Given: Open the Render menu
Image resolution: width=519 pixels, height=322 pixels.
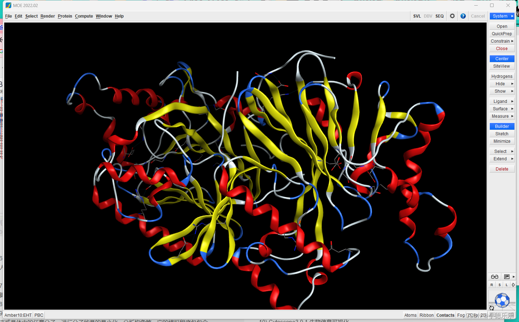Looking at the screenshot, I should (x=48, y=16).
